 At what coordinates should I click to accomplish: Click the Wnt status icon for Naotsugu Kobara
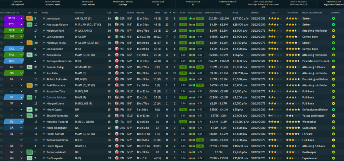coord(29,24)
